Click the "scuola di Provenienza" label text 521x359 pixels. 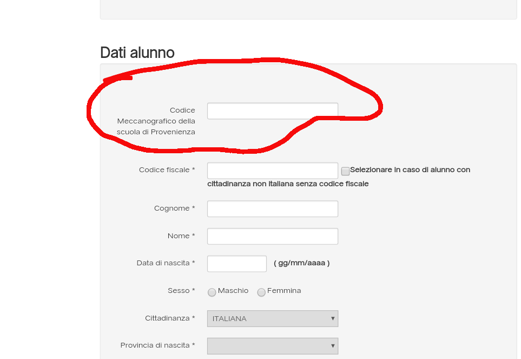156,132
